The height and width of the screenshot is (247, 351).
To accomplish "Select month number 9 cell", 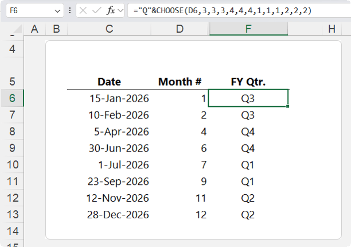I will click(180, 181).
